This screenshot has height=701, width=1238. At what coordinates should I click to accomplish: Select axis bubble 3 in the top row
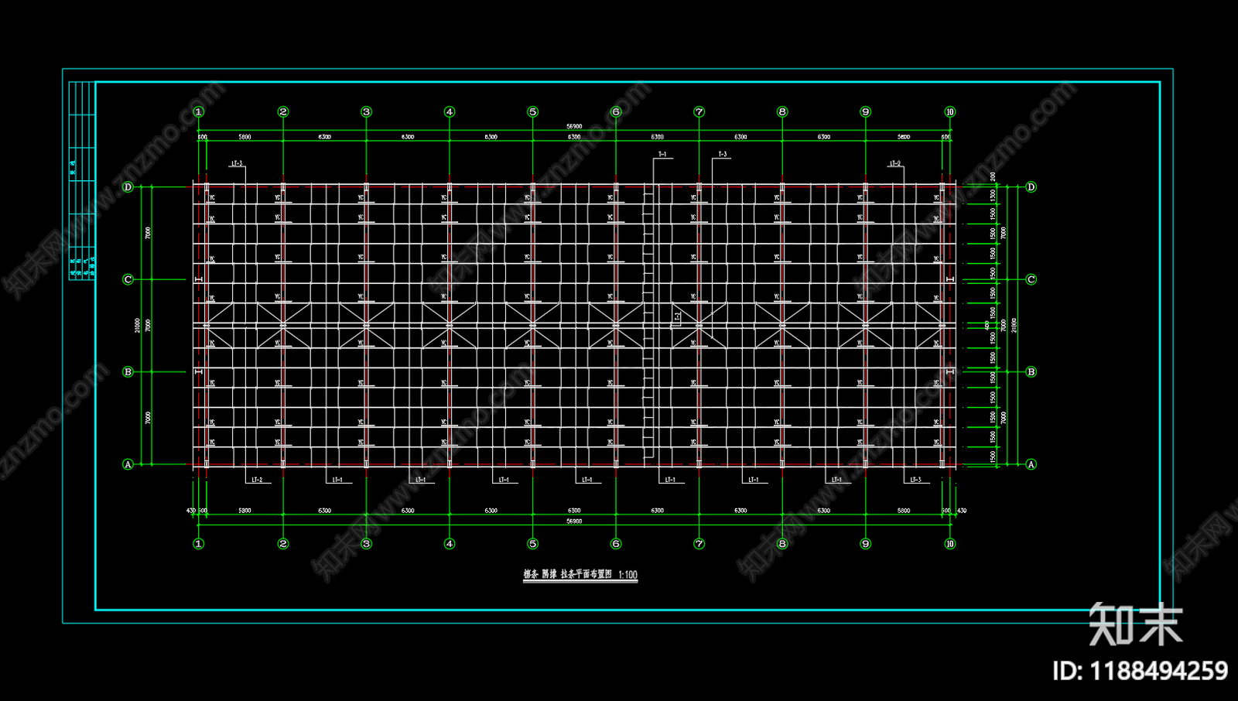pos(366,112)
